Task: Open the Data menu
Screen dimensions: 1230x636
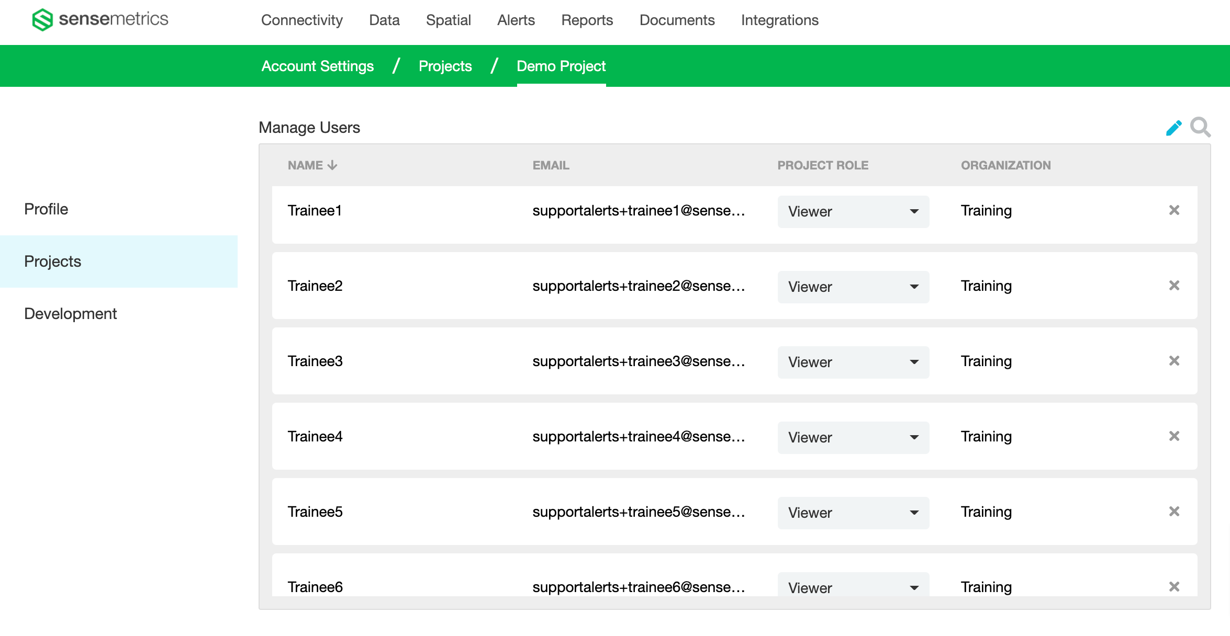Action: (384, 20)
